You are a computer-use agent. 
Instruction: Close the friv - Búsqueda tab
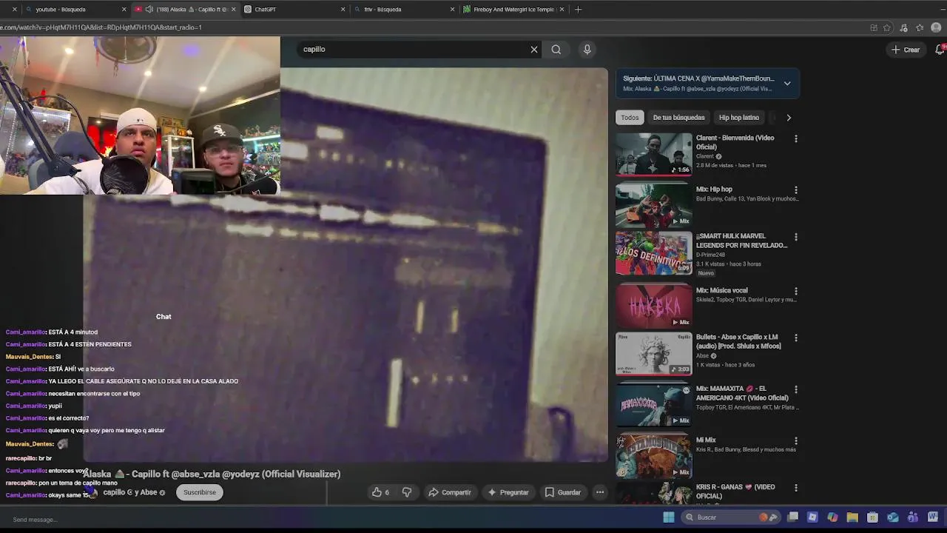(453, 10)
